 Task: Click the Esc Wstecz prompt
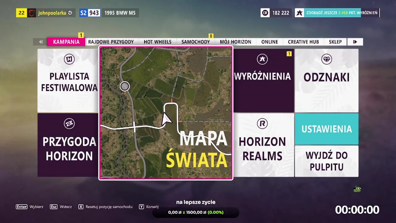(61, 207)
